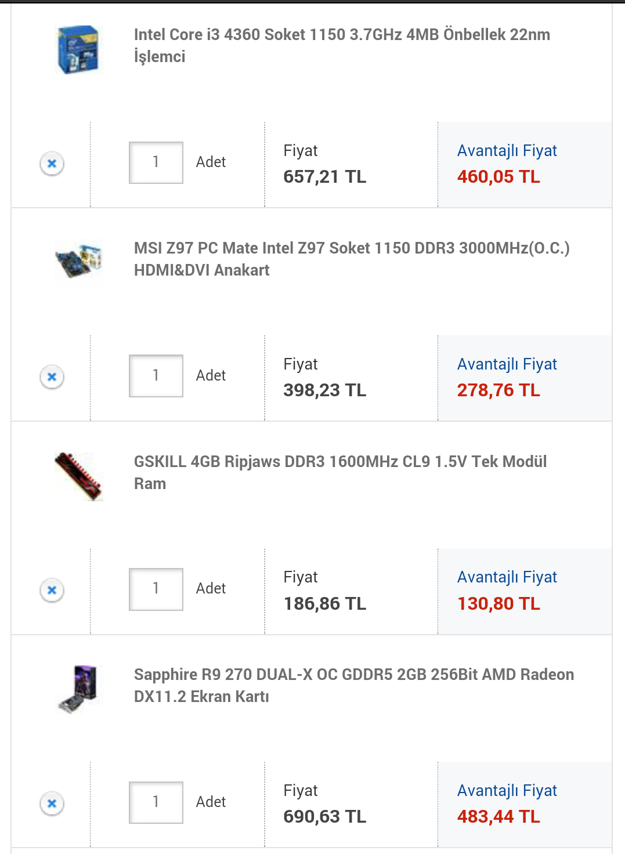The image size is (625, 854).
Task: Remove Intel Core i3 4360 from cart
Action: pyautogui.click(x=52, y=164)
